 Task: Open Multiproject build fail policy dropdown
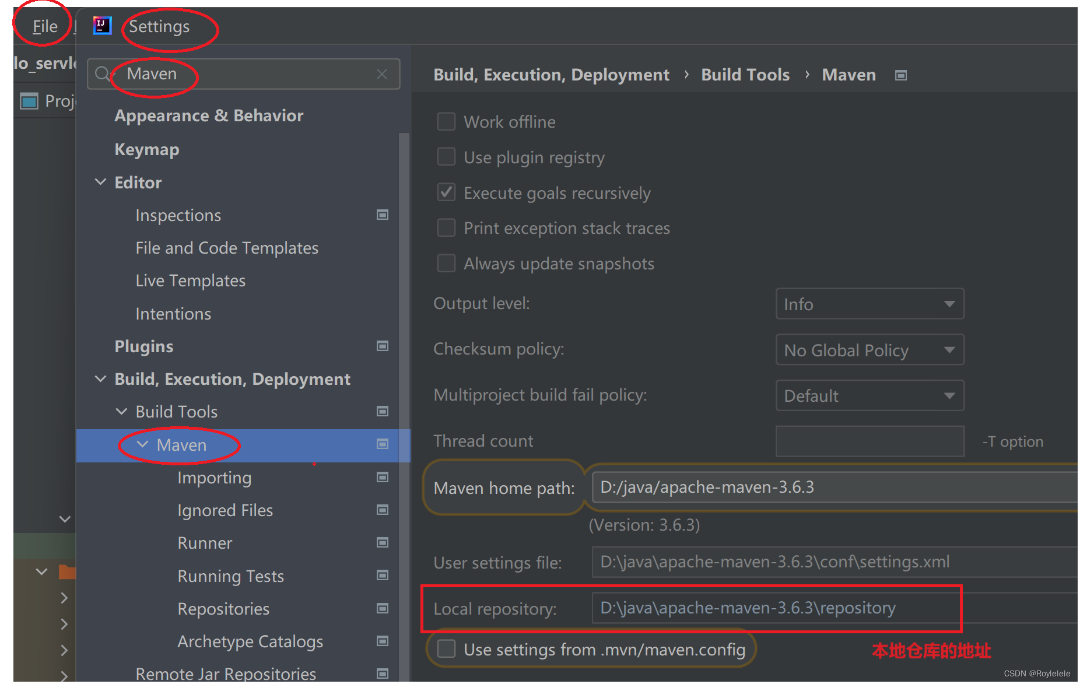[x=869, y=396]
